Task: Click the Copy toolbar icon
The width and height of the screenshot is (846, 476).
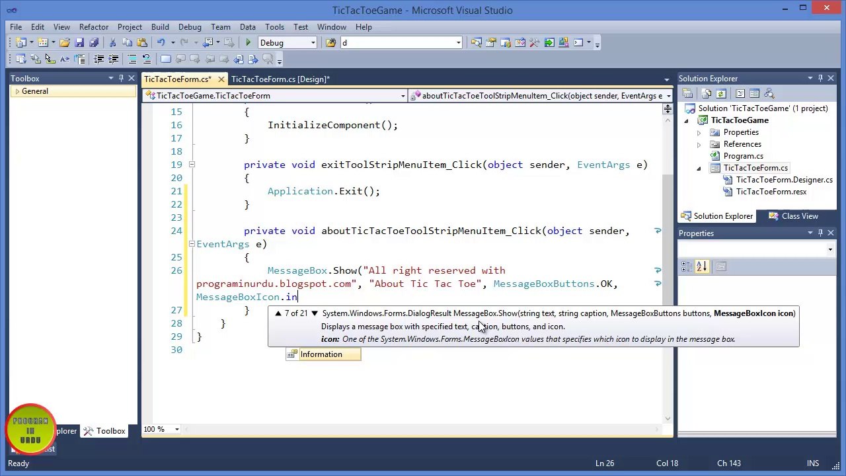Action: click(x=127, y=43)
